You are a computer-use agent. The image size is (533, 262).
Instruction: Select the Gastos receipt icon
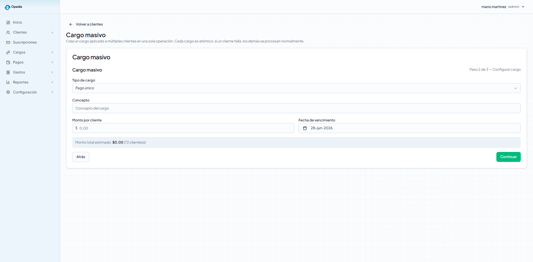point(8,72)
